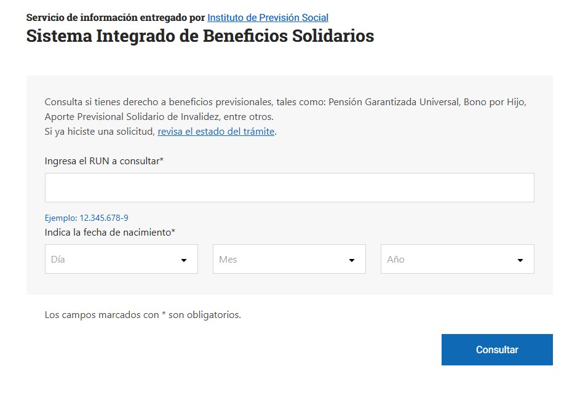Focus the RUN input field
Image resolution: width=564 pixels, height=398 pixels.
point(289,188)
